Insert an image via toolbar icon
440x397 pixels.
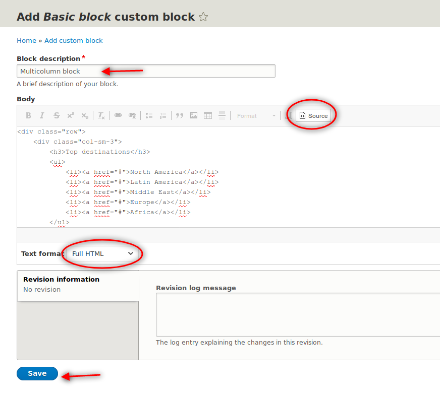tap(194, 115)
